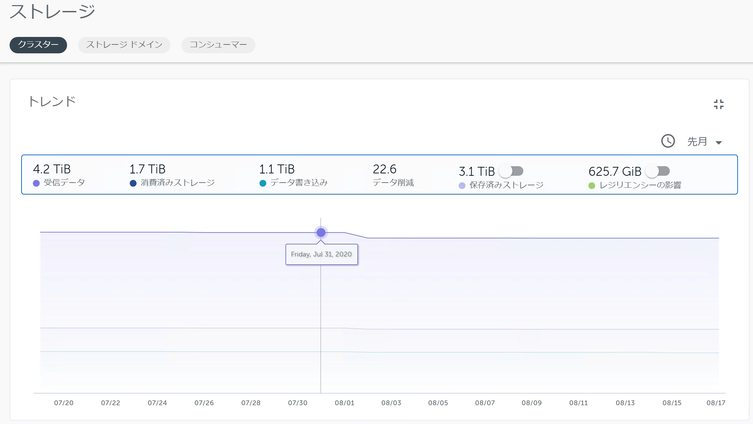
Task: Click the データ書き込み legend color dot
Action: click(263, 183)
